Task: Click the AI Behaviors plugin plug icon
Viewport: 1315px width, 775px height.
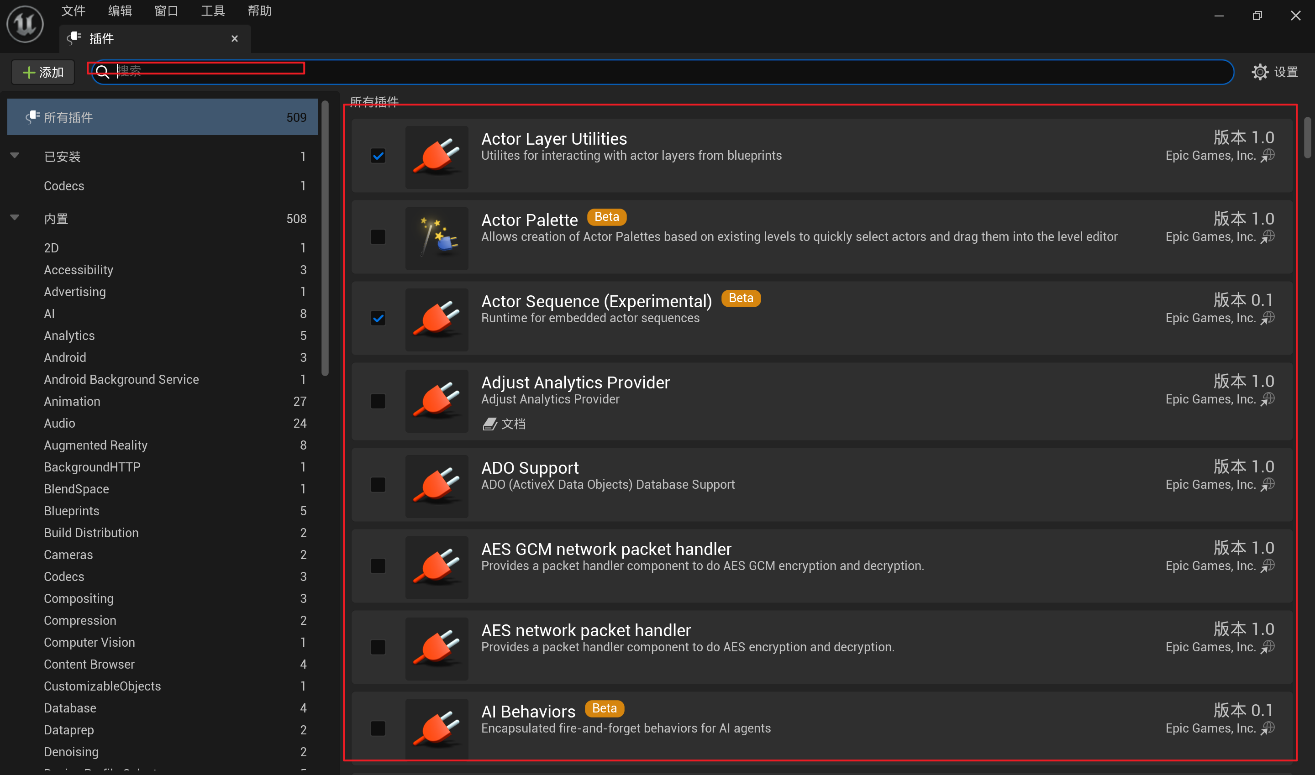Action: coord(437,728)
